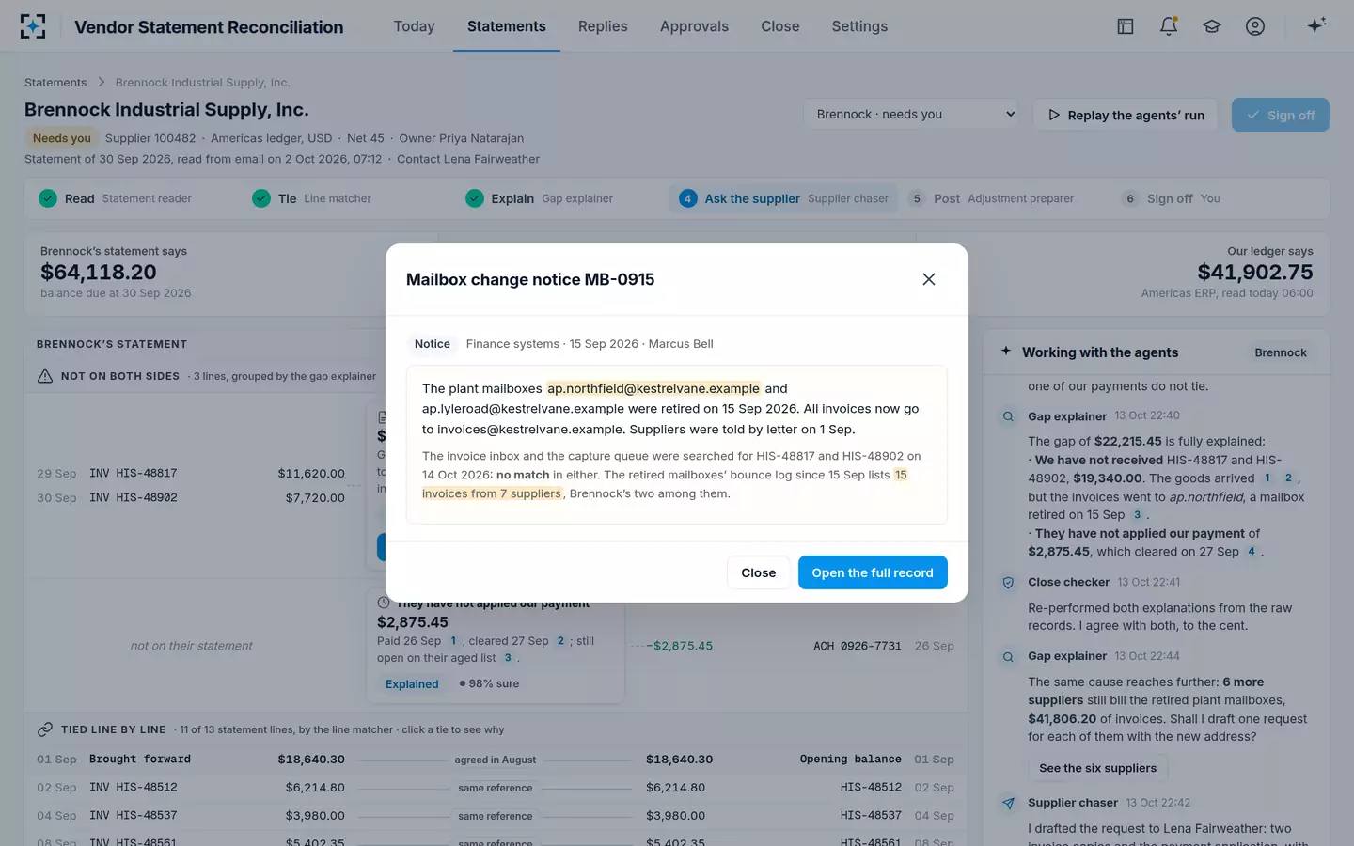The width and height of the screenshot is (1354, 846).
Task: Open the Settings tab
Action: tap(859, 26)
